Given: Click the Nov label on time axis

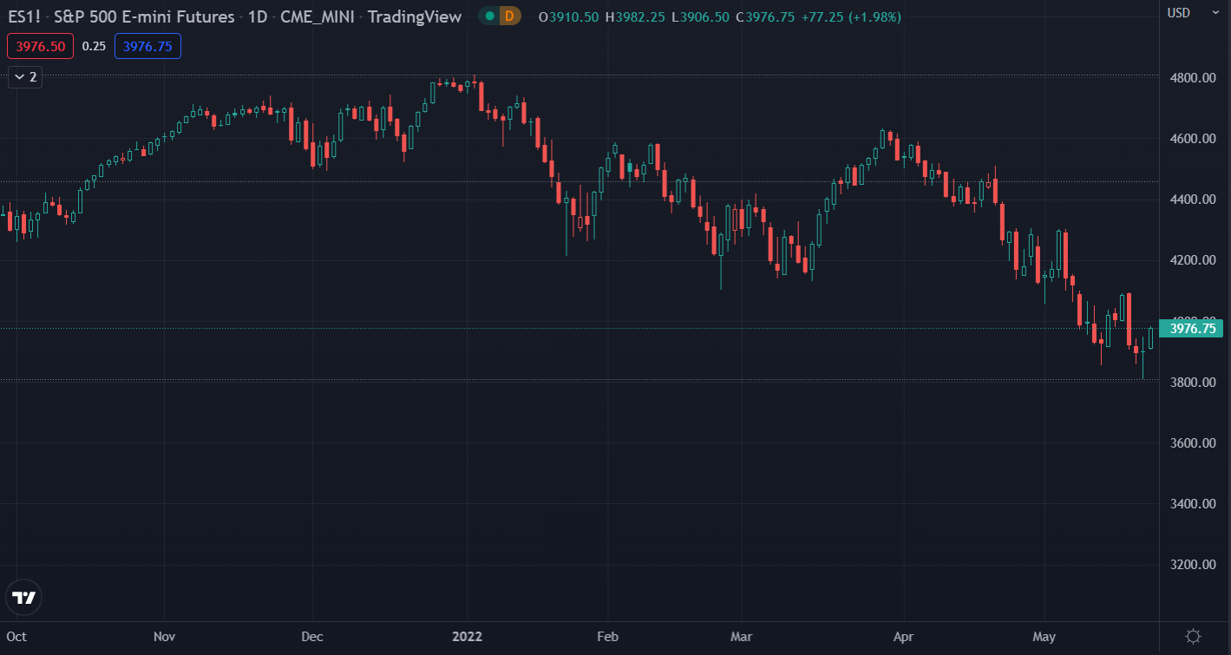Looking at the screenshot, I should [x=165, y=637].
